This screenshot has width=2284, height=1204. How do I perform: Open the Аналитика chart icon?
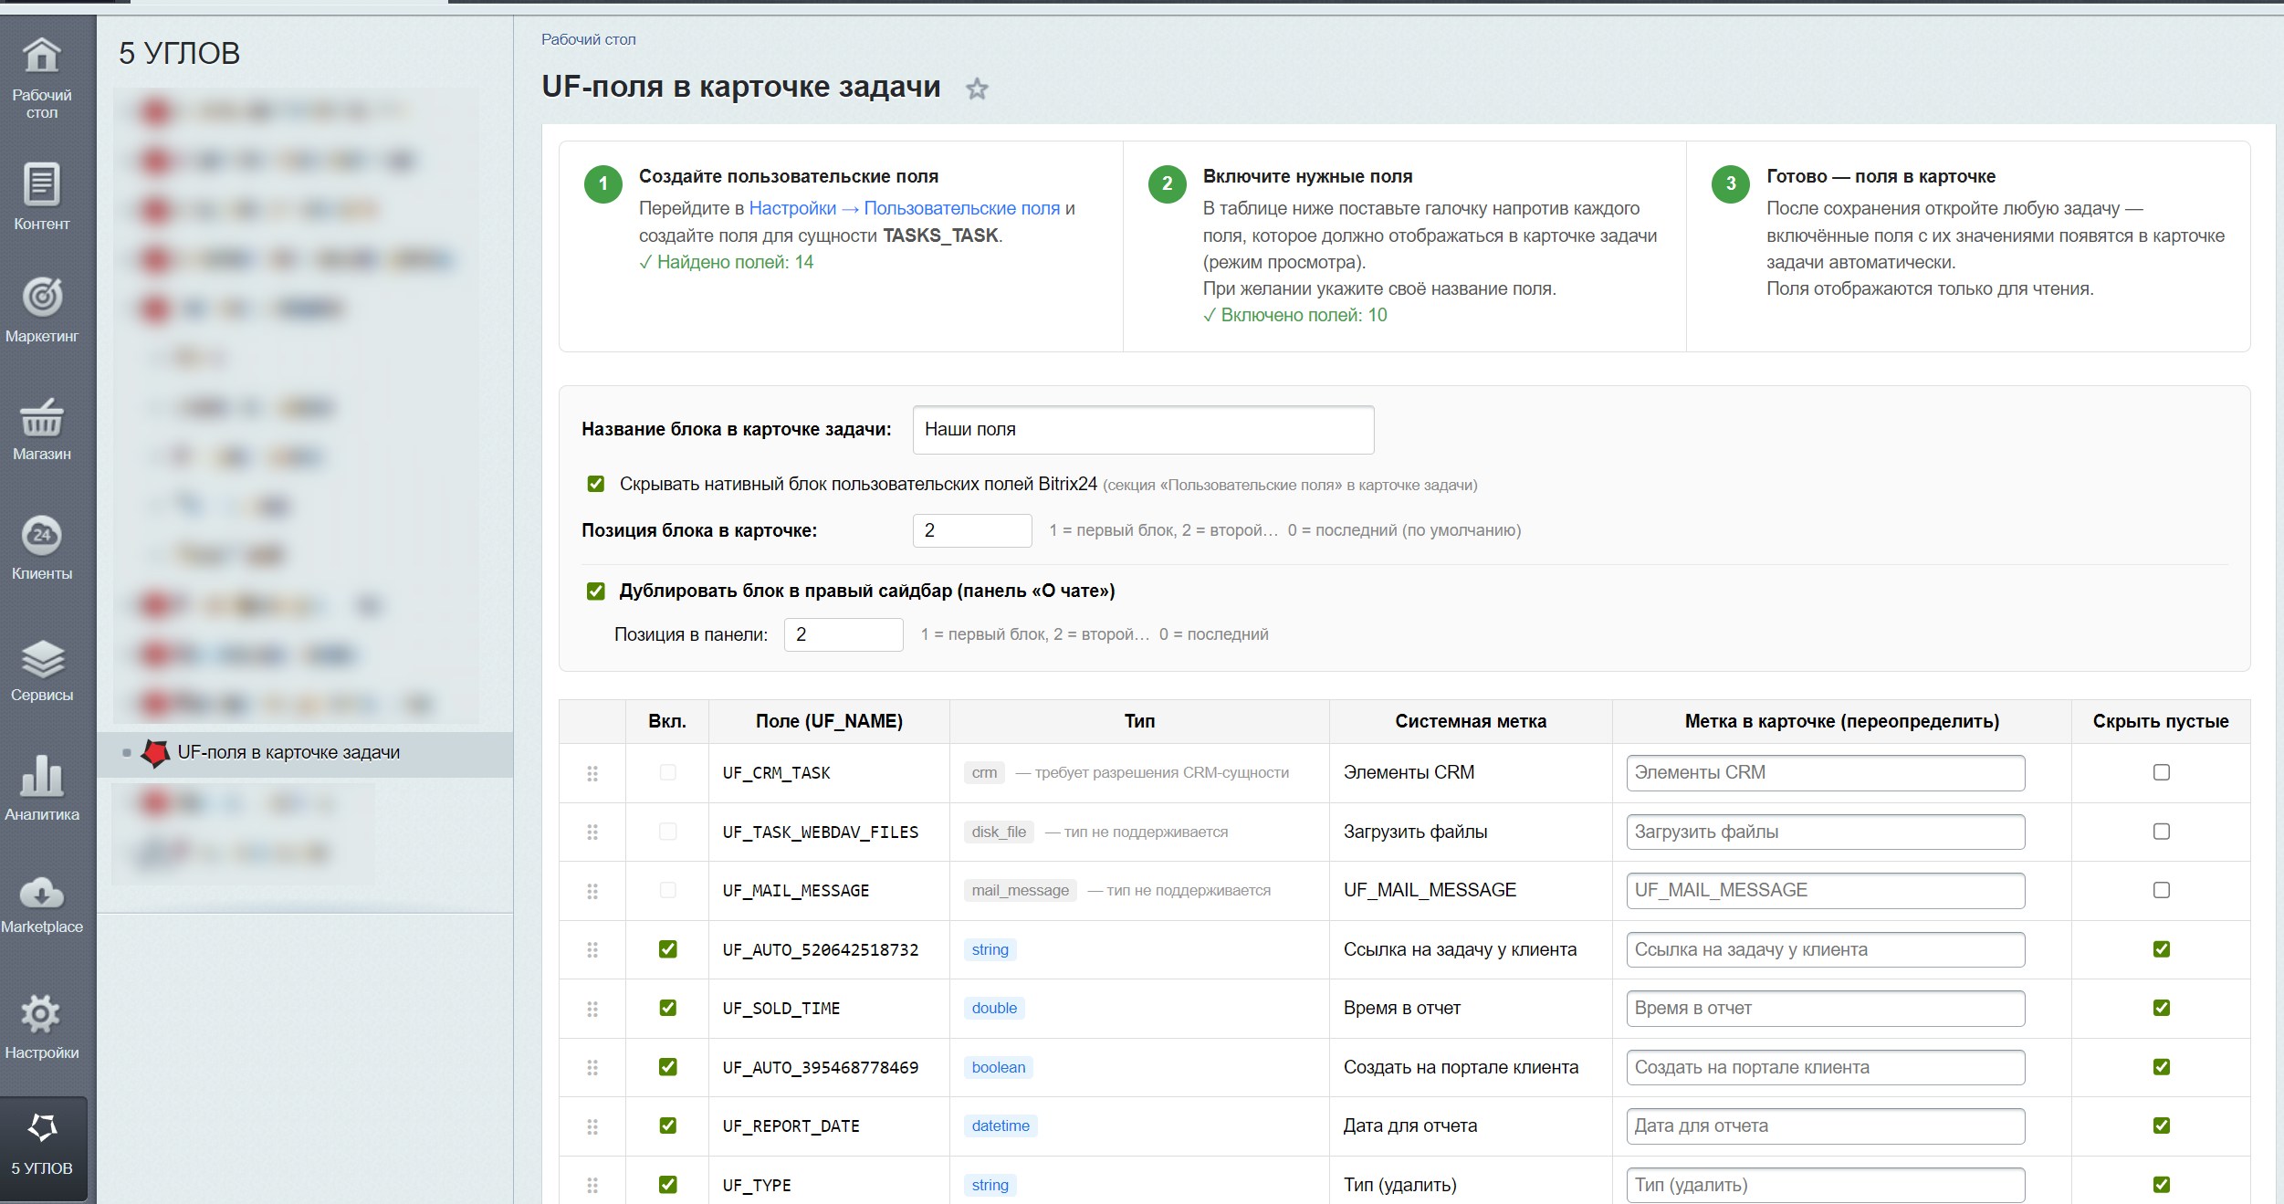[42, 775]
